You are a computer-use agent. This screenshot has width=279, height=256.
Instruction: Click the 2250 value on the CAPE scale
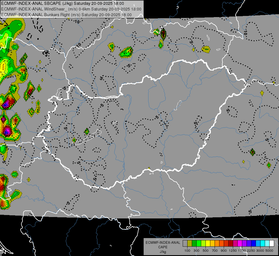tap(251, 251)
